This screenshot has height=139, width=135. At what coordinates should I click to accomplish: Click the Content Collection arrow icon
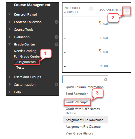[56, 22]
